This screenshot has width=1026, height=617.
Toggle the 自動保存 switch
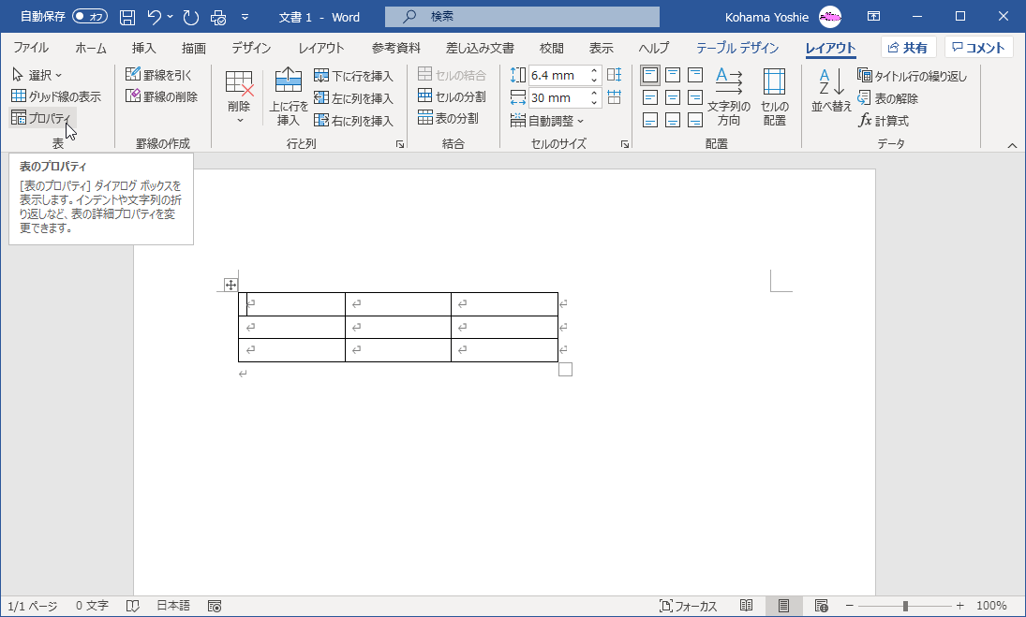click(90, 16)
